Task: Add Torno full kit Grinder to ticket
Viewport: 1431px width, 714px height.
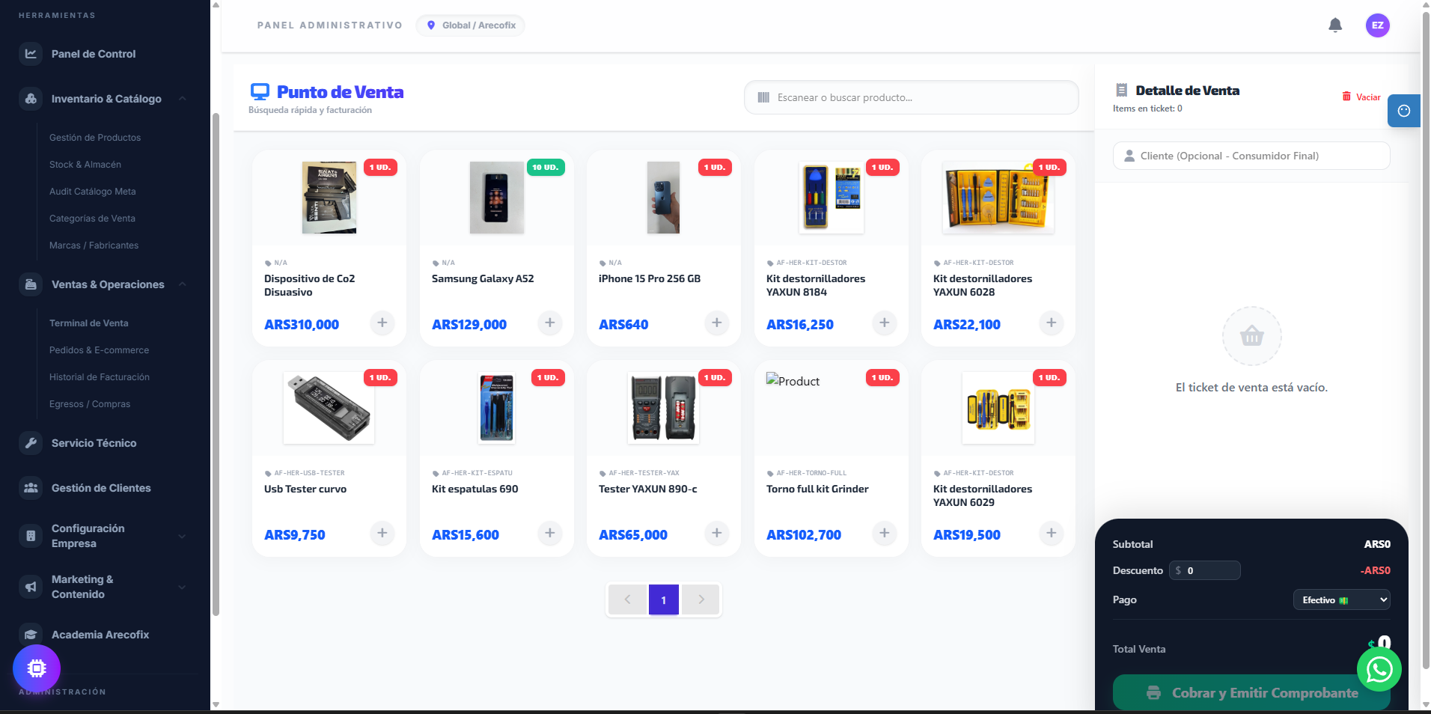Action: pos(885,533)
